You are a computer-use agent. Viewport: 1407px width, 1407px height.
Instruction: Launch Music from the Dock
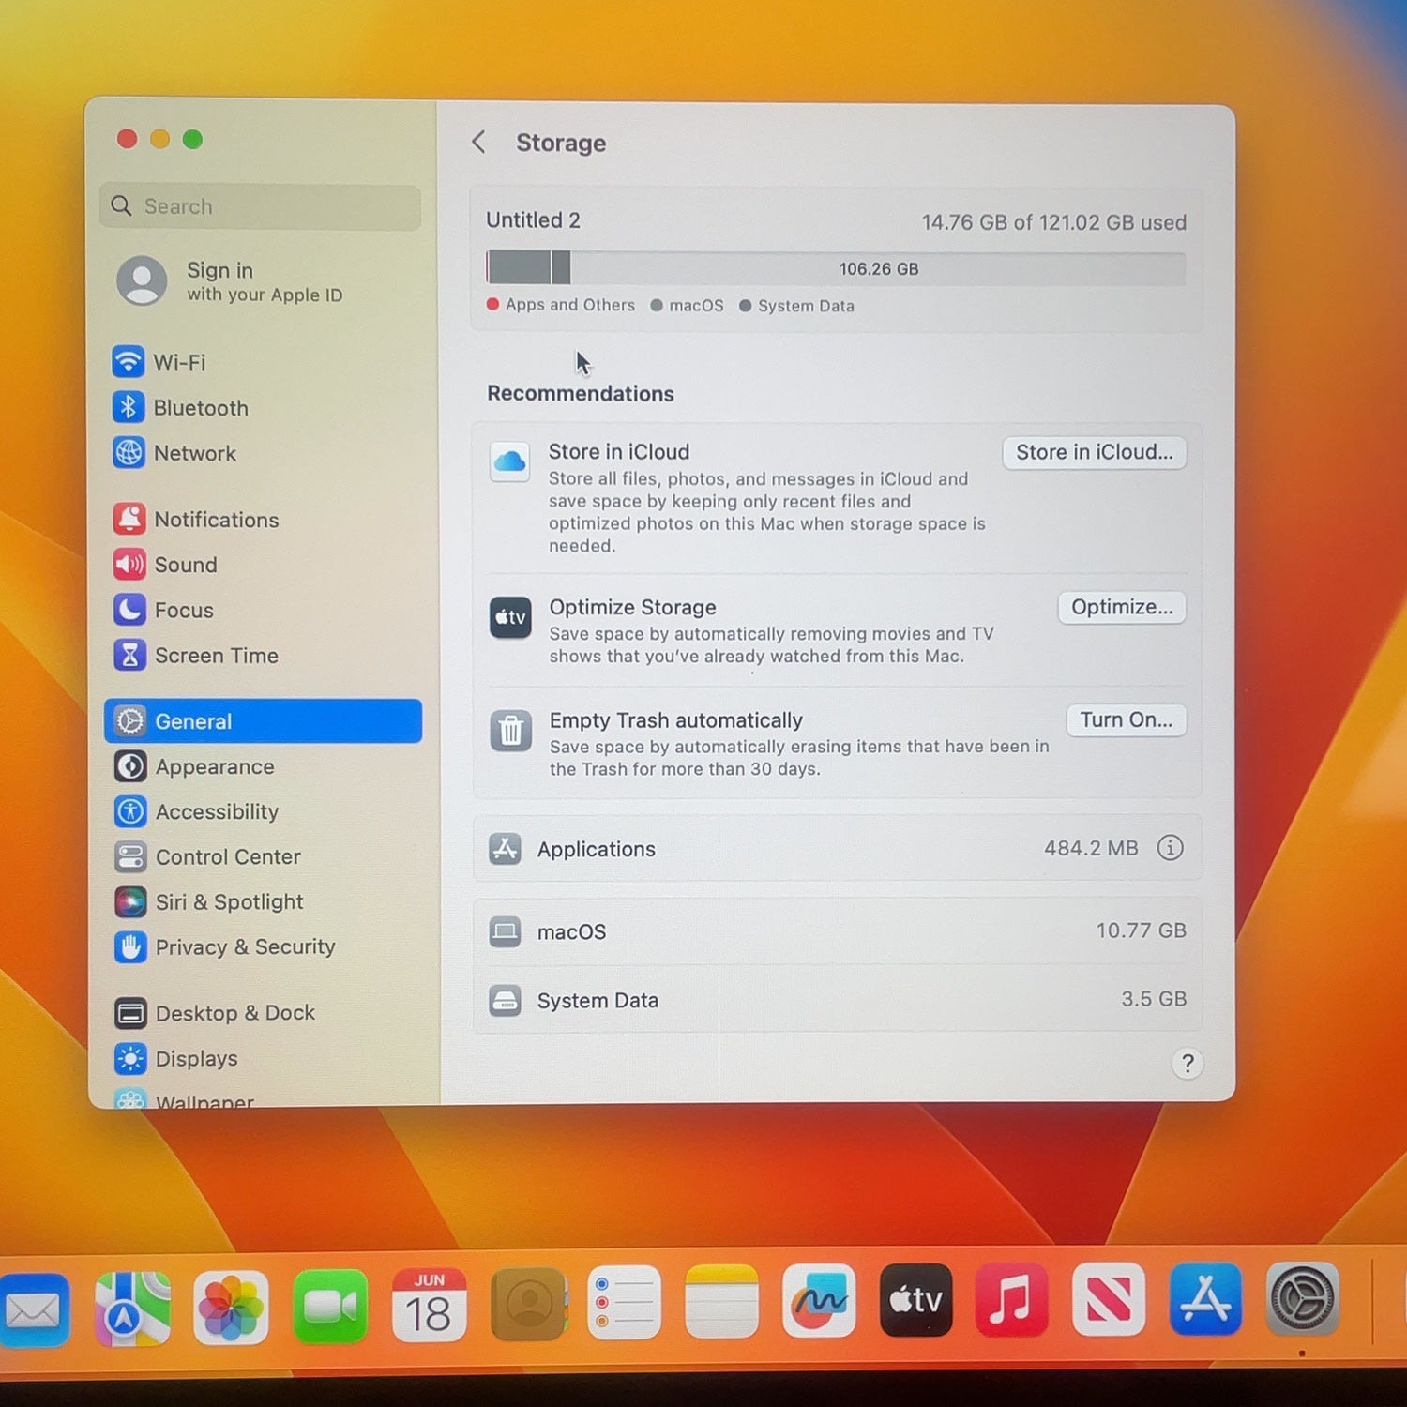coord(1011,1300)
